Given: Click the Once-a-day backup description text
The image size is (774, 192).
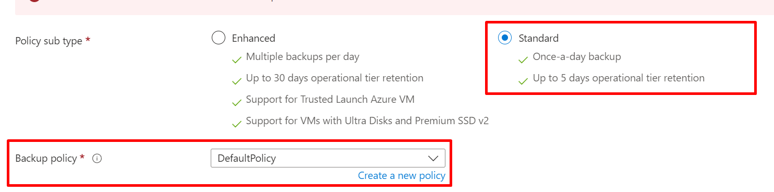Looking at the screenshot, I should tap(577, 56).
